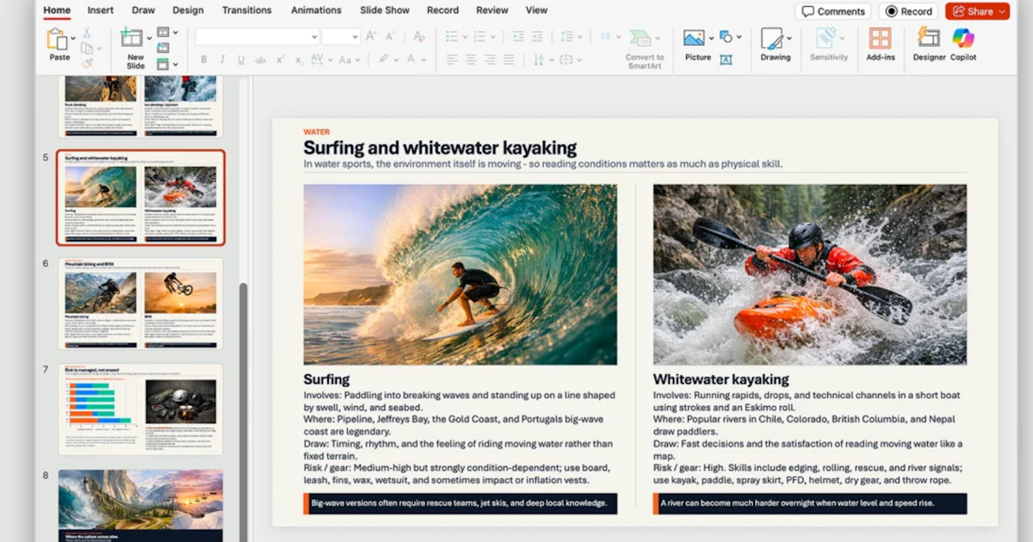Toggle bold formatting
This screenshot has height=542, width=1033.
pos(204,60)
